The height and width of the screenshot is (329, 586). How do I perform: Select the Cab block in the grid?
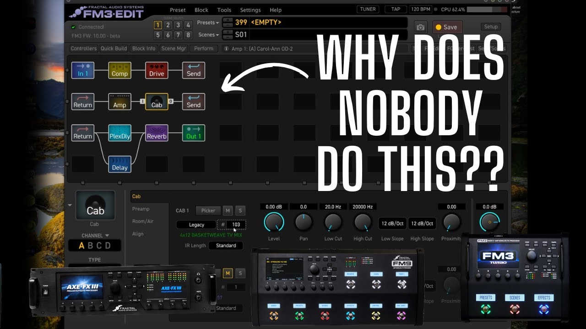click(157, 101)
